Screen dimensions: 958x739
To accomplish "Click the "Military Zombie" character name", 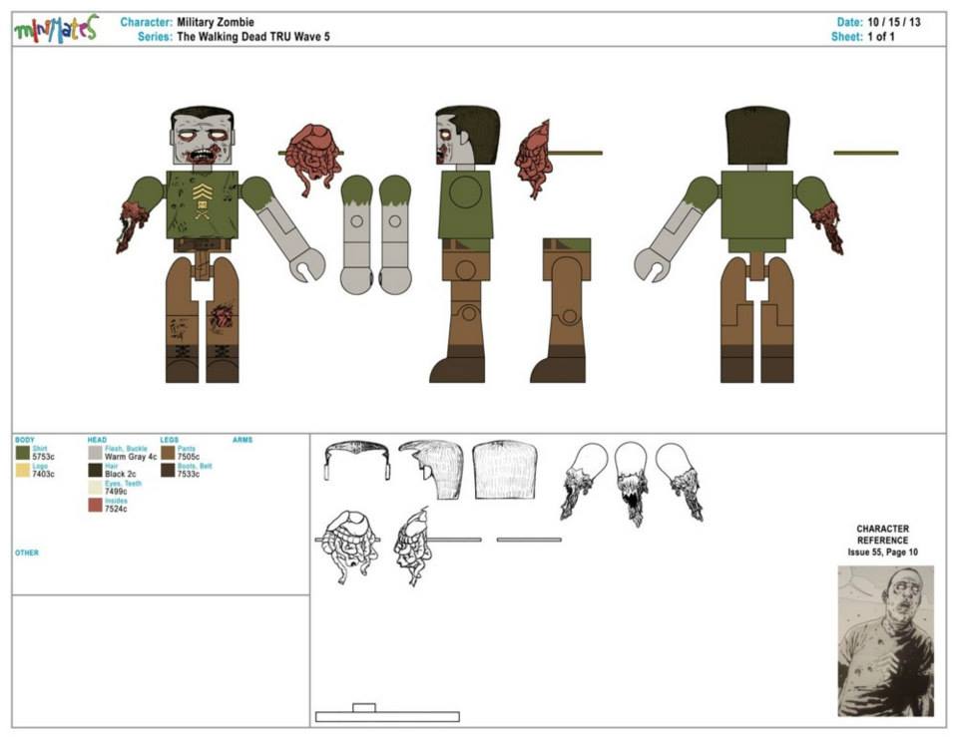I will point(216,22).
